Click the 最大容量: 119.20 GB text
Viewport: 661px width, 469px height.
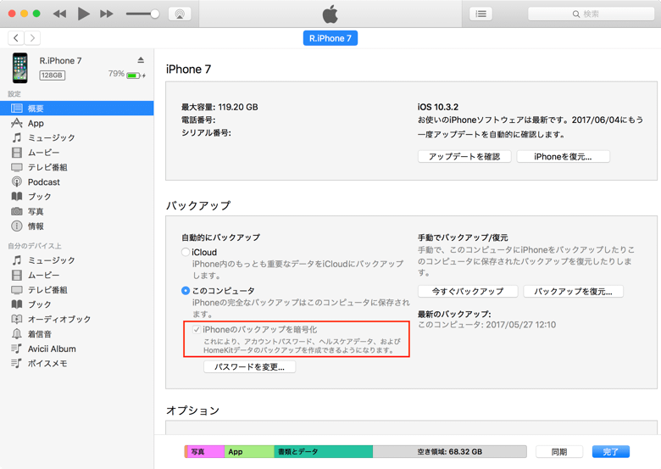[x=219, y=107]
